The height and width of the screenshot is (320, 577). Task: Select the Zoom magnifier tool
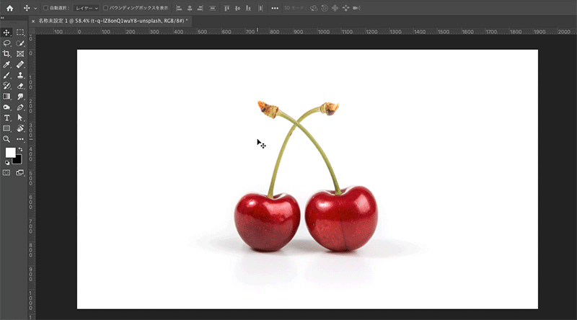(x=6, y=139)
